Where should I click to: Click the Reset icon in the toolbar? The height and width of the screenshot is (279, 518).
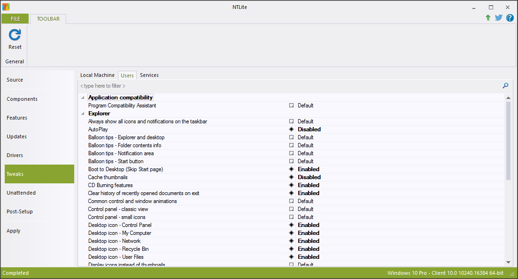(15, 35)
